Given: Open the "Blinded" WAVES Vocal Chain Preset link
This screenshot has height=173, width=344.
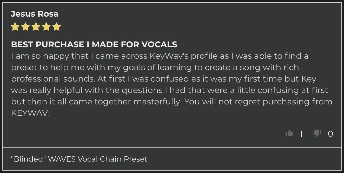Looking at the screenshot, I should tap(79, 159).
